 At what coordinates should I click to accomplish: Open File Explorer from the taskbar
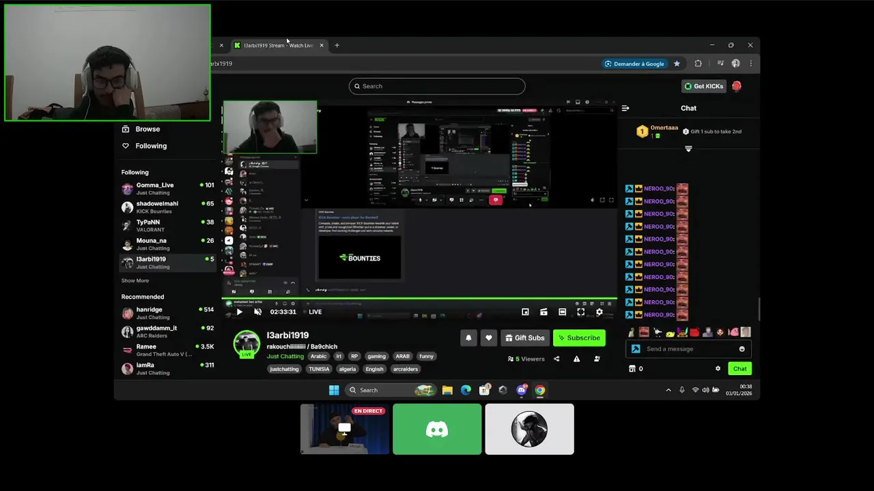[x=447, y=390]
